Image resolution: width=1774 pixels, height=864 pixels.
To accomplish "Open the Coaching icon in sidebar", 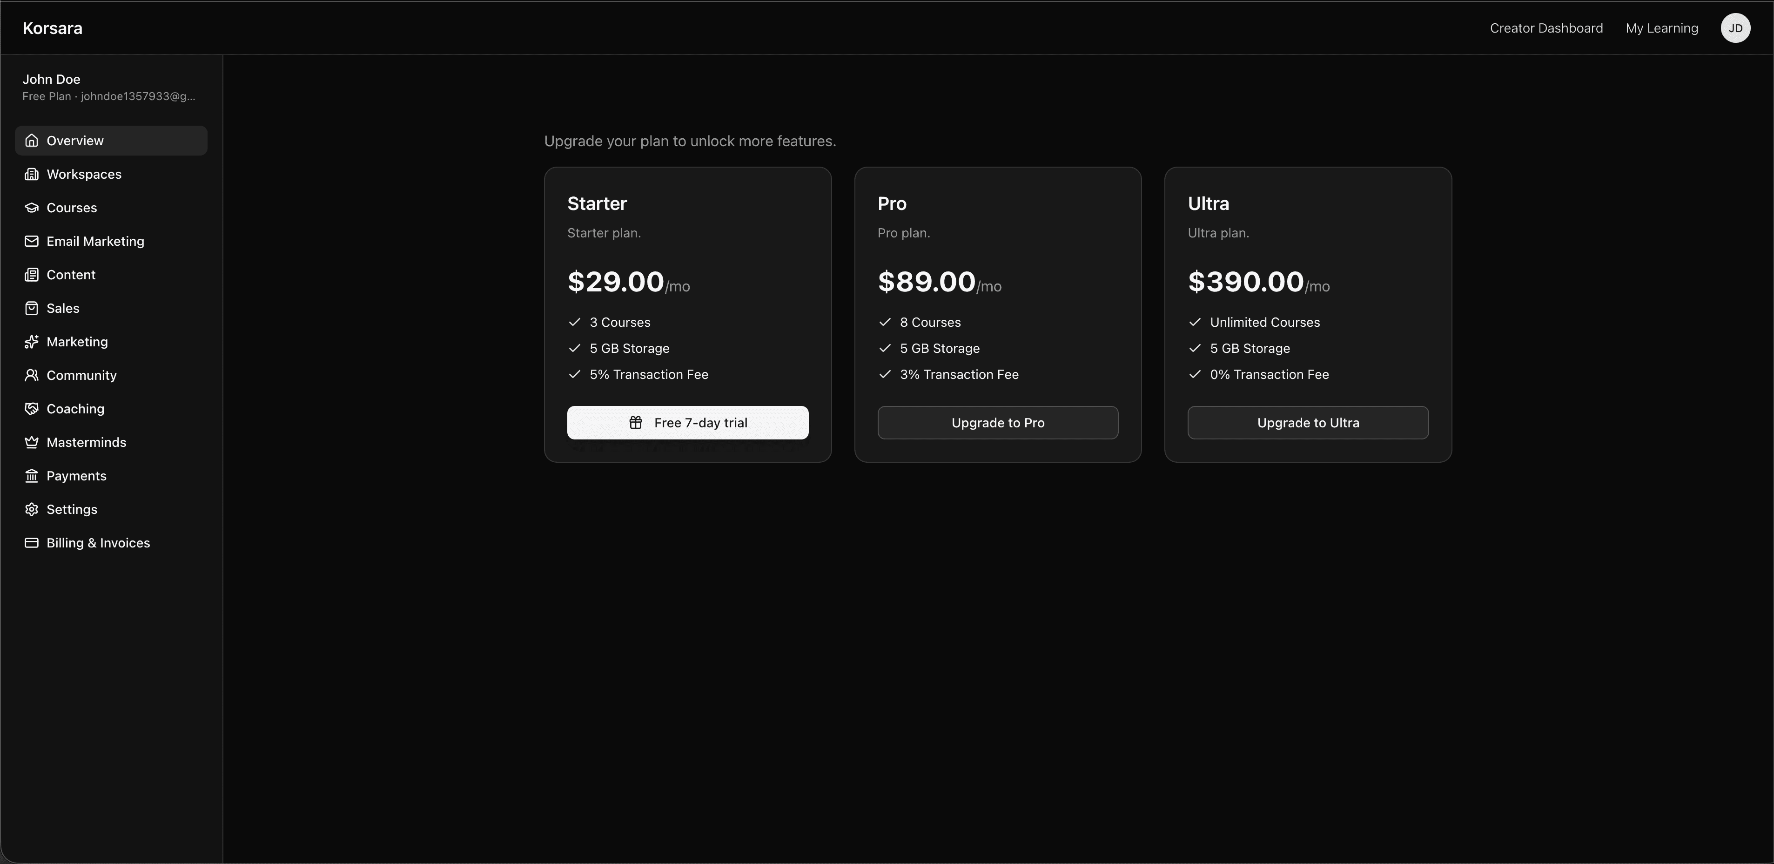I will (x=32, y=408).
